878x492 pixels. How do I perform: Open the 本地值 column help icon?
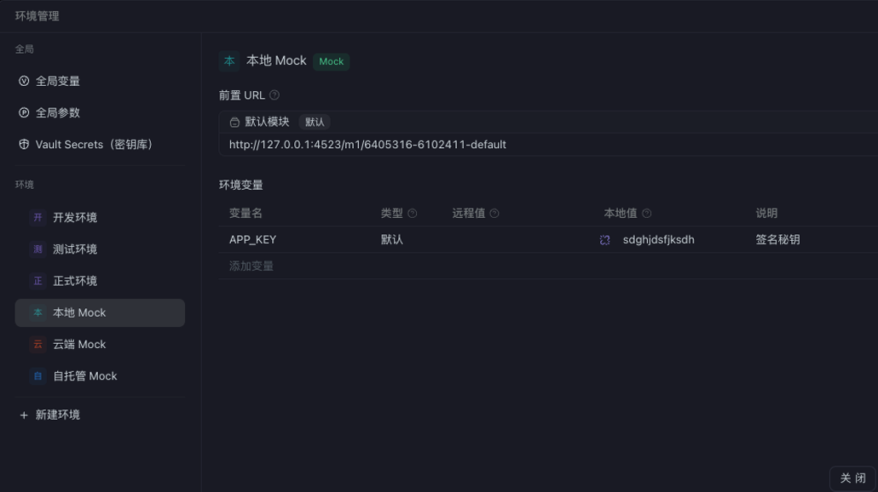pyautogui.click(x=647, y=213)
